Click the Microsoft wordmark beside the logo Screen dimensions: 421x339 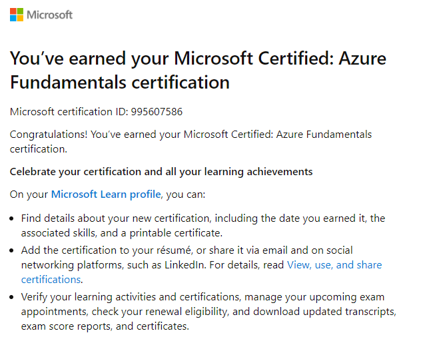coord(50,15)
